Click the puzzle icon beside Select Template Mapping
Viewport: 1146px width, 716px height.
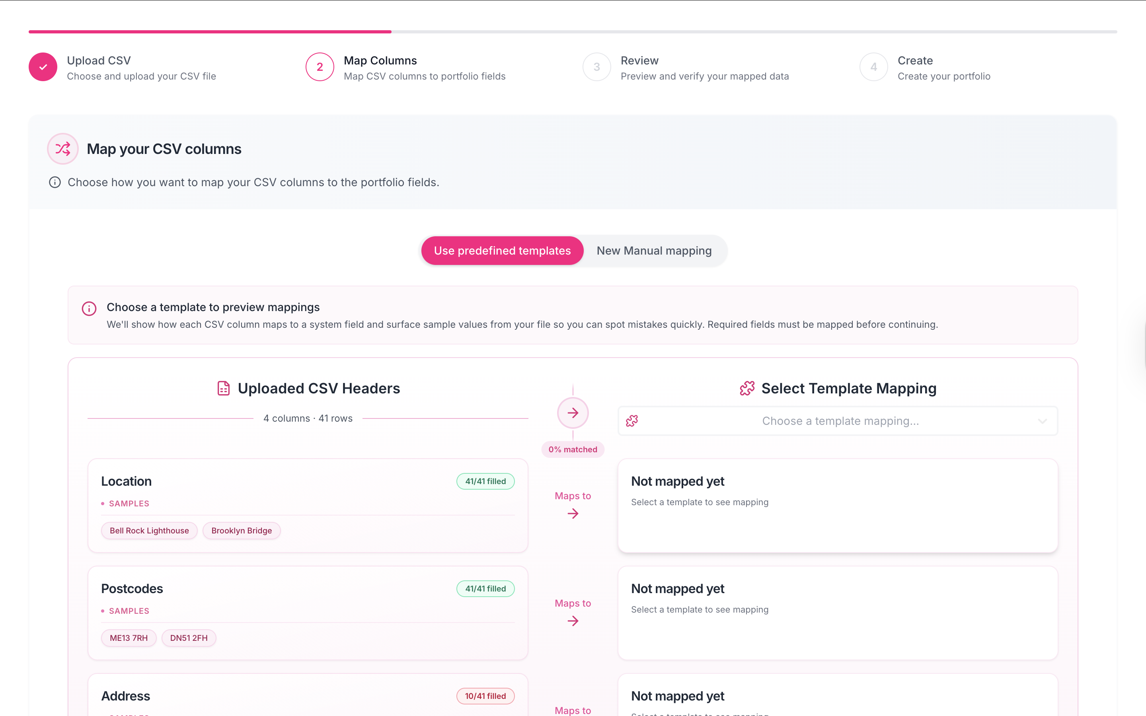pos(747,388)
